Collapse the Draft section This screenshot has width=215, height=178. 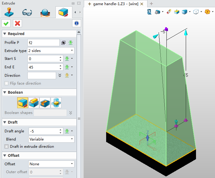pyautogui.click(x=5, y=122)
